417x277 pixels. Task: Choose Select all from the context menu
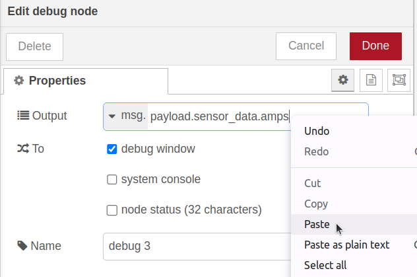[354, 265]
